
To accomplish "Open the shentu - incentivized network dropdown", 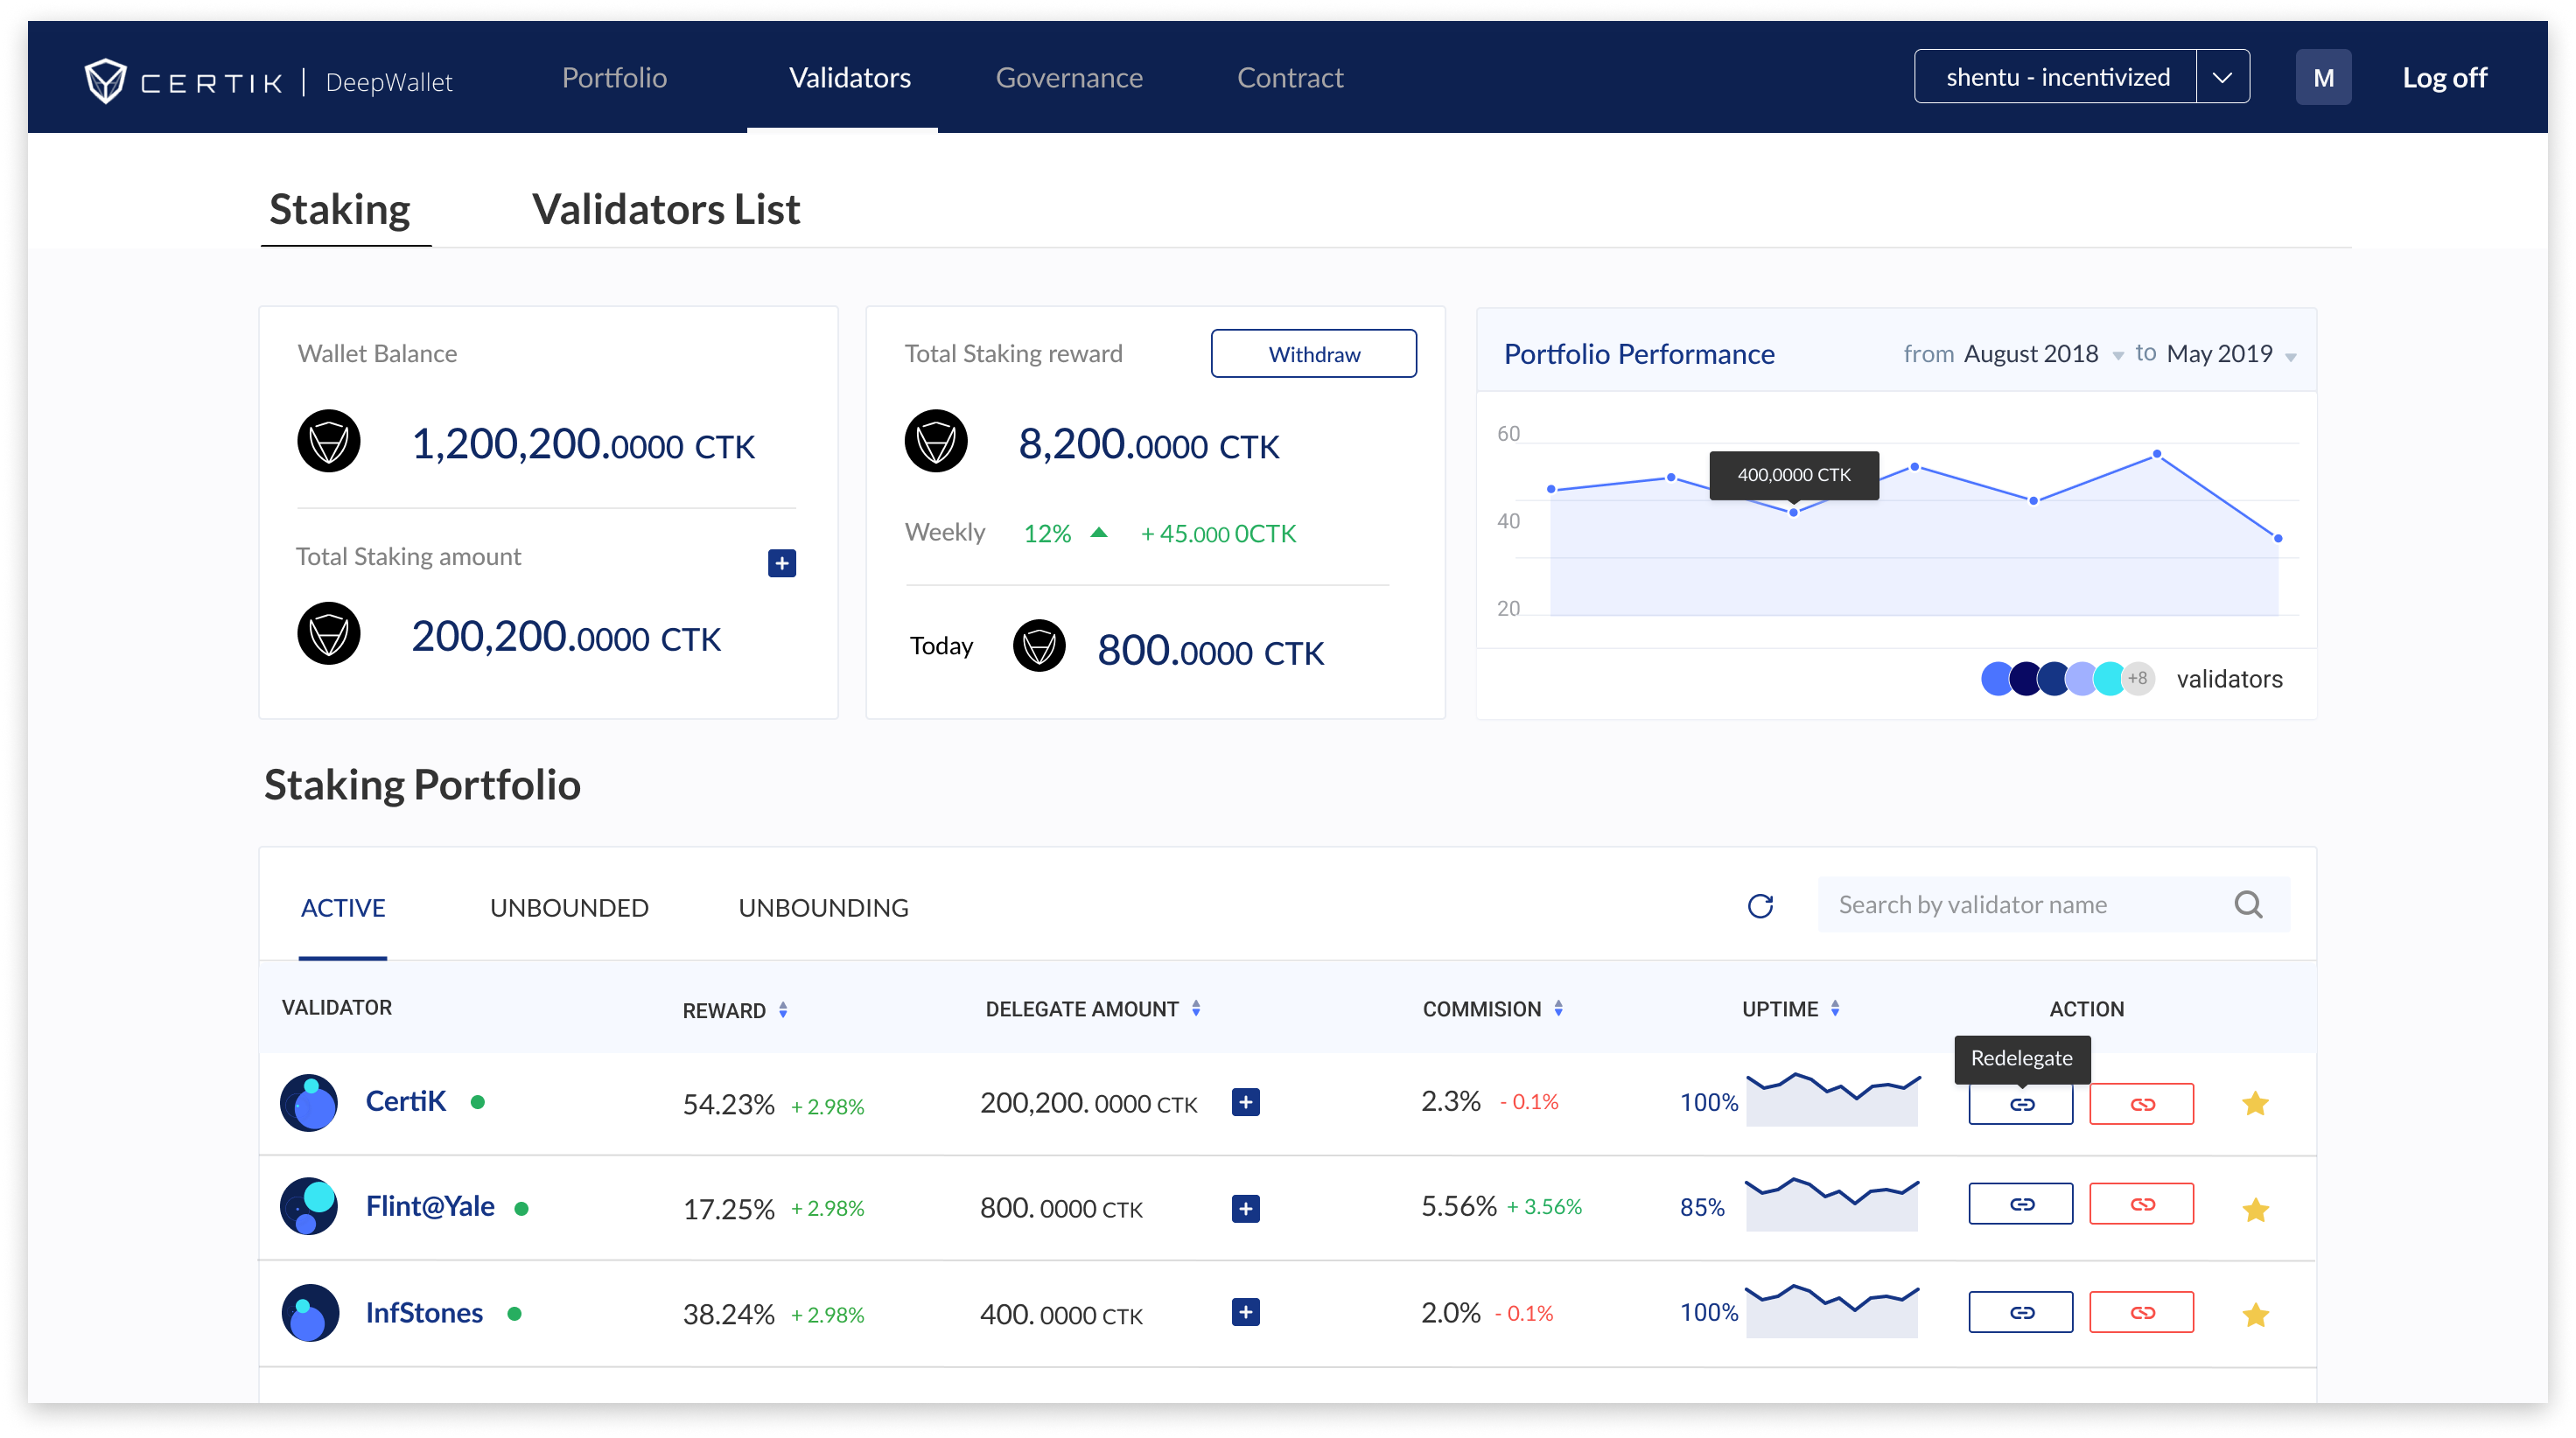I will point(2222,77).
